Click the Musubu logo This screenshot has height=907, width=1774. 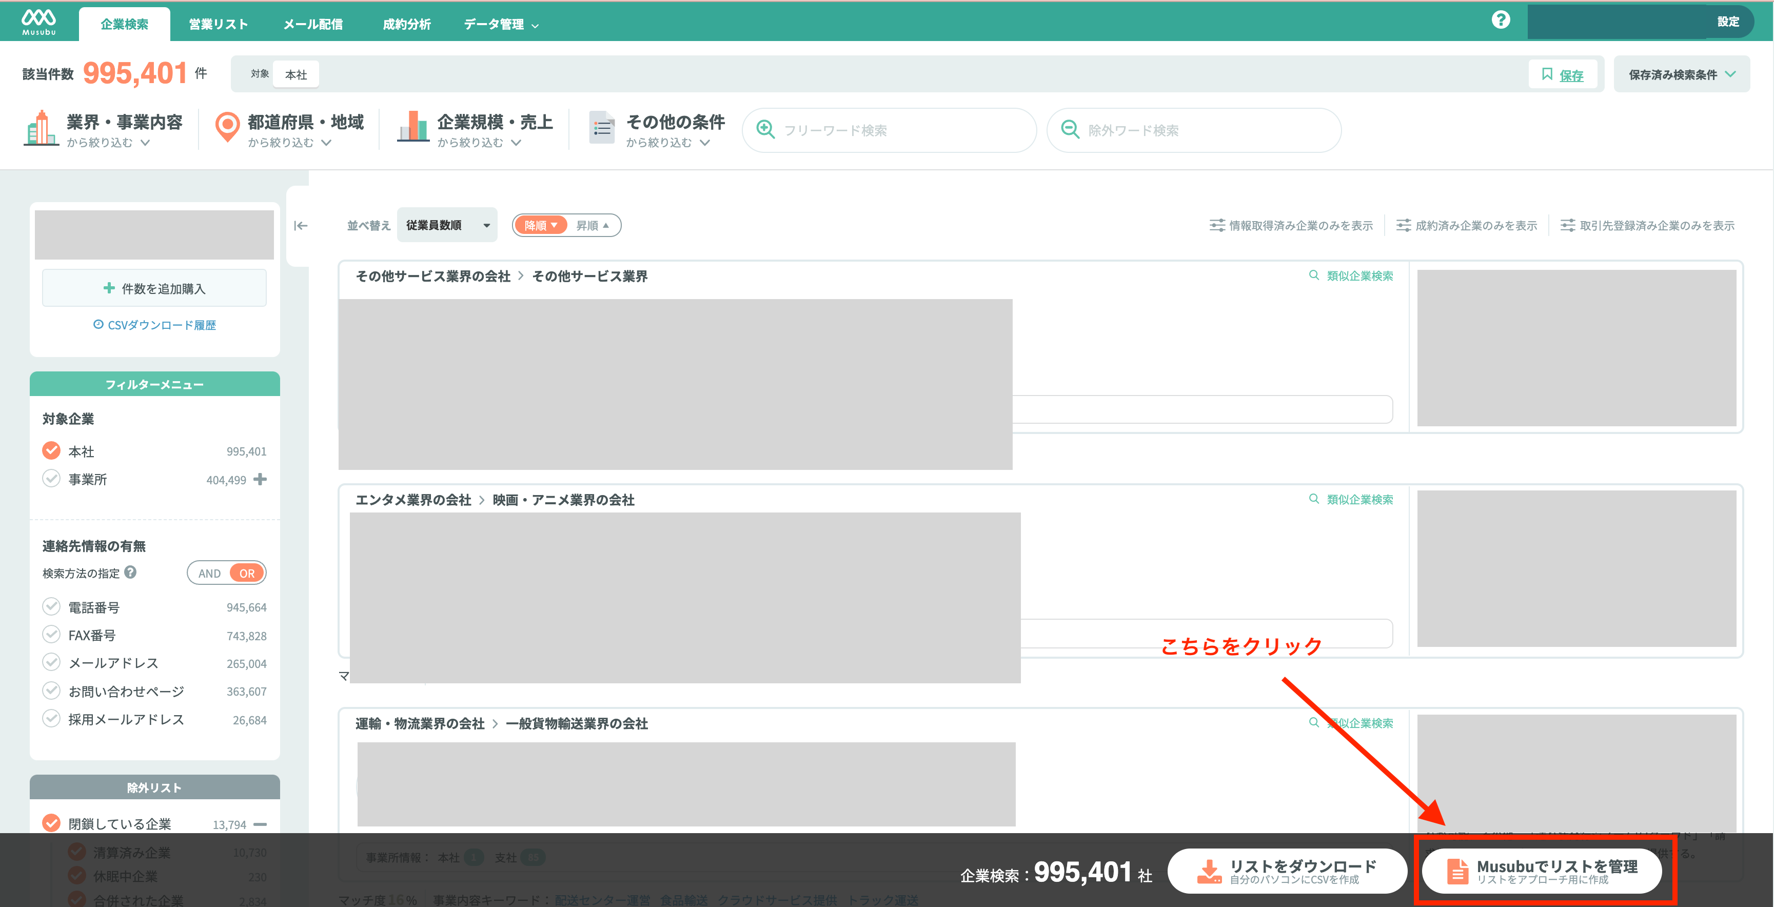click(x=38, y=22)
